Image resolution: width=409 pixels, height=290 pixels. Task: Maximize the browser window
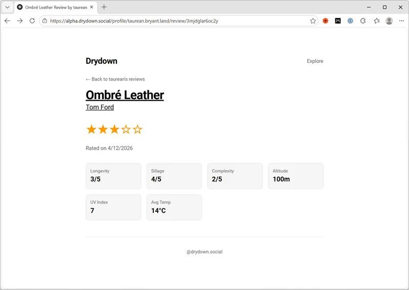pyautogui.click(x=384, y=7)
